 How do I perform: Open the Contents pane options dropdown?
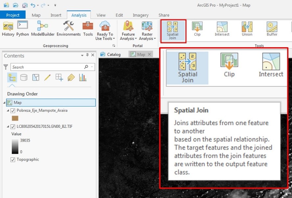tap(82, 55)
